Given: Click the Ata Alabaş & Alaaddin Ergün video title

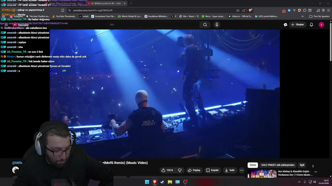Looking at the screenshot, I should pyautogui.click(x=295, y=173).
